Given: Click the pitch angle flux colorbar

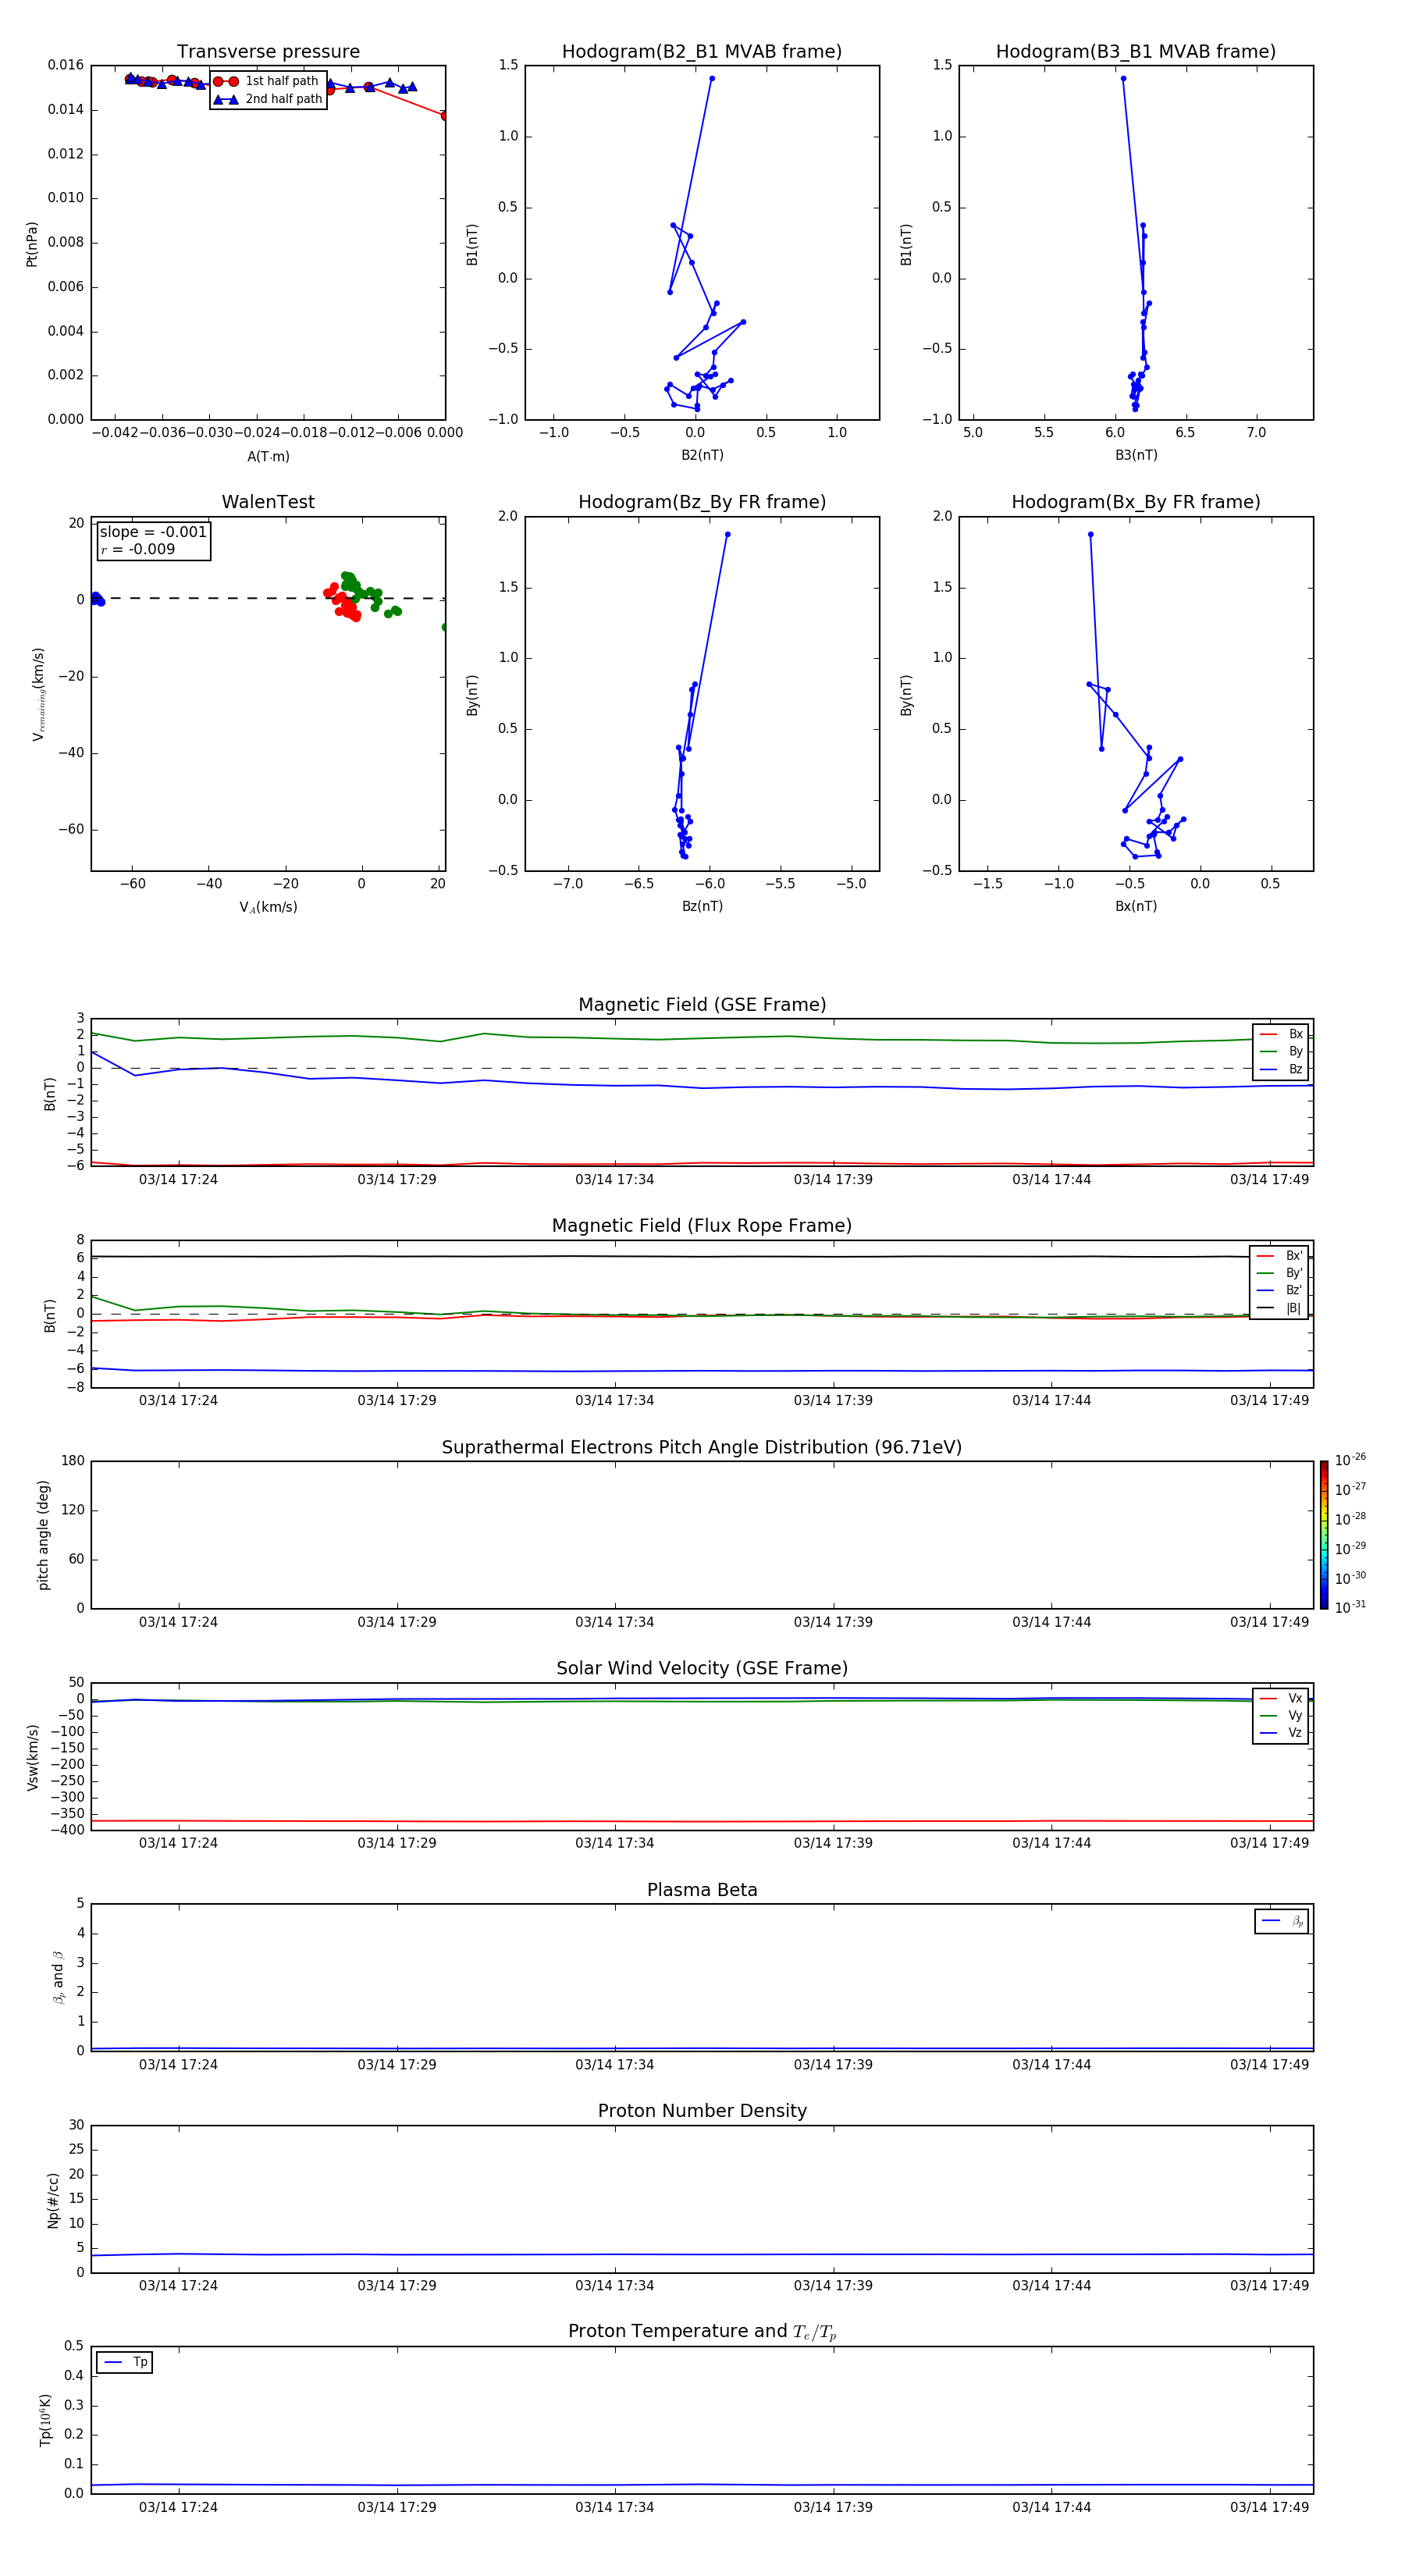Looking at the screenshot, I should click(x=1323, y=1535).
